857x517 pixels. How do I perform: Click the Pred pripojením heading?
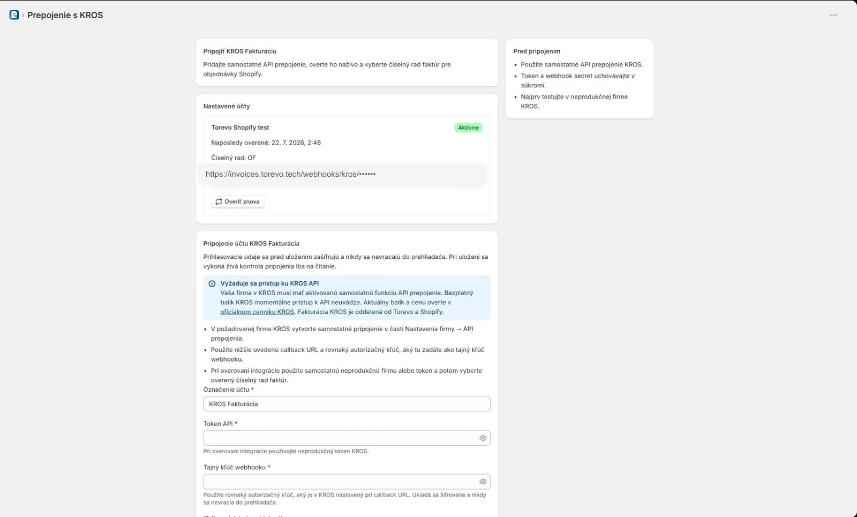coord(537,51)
